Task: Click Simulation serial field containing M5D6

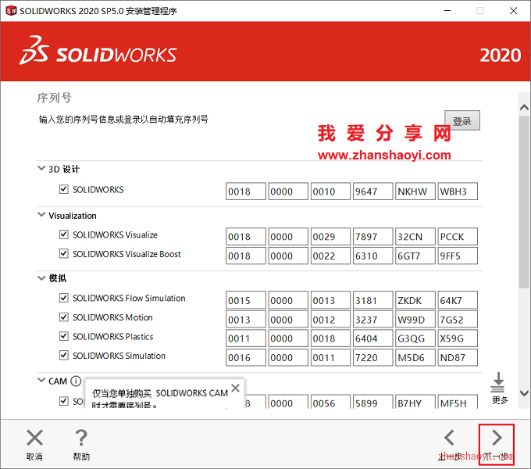Action: point(415,357)
